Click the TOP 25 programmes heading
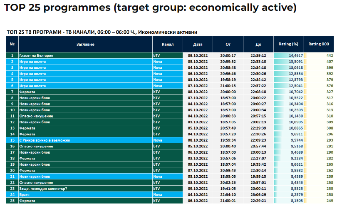Screen dimensions: 337x204 (x=150, y=7)
